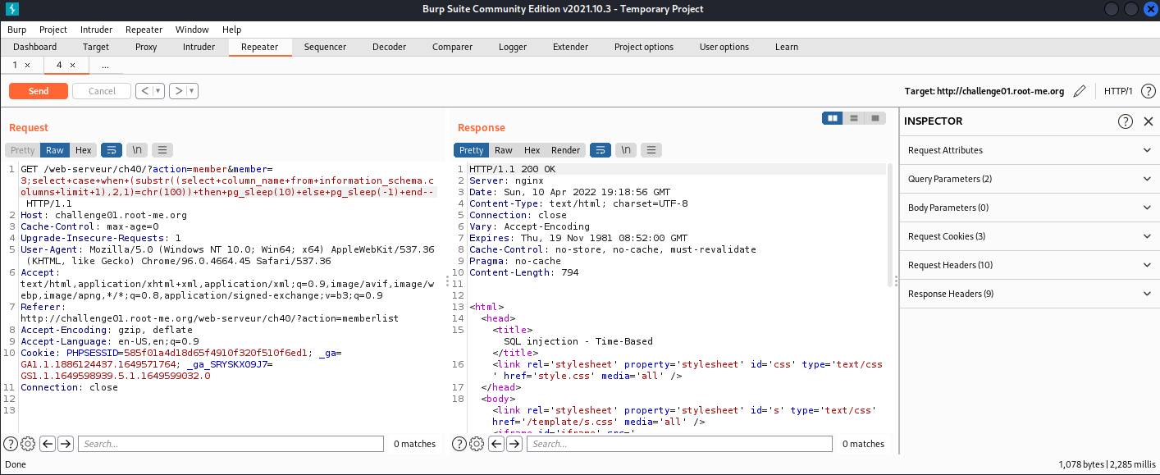Open the Project menu
The height and width of the screenshot is (475, 1160).
[x=53, y=30]
